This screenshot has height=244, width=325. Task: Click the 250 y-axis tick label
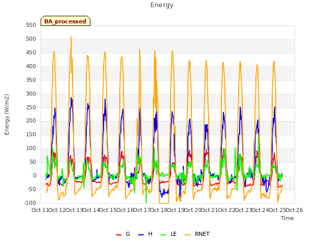click(x=31, y=107)
